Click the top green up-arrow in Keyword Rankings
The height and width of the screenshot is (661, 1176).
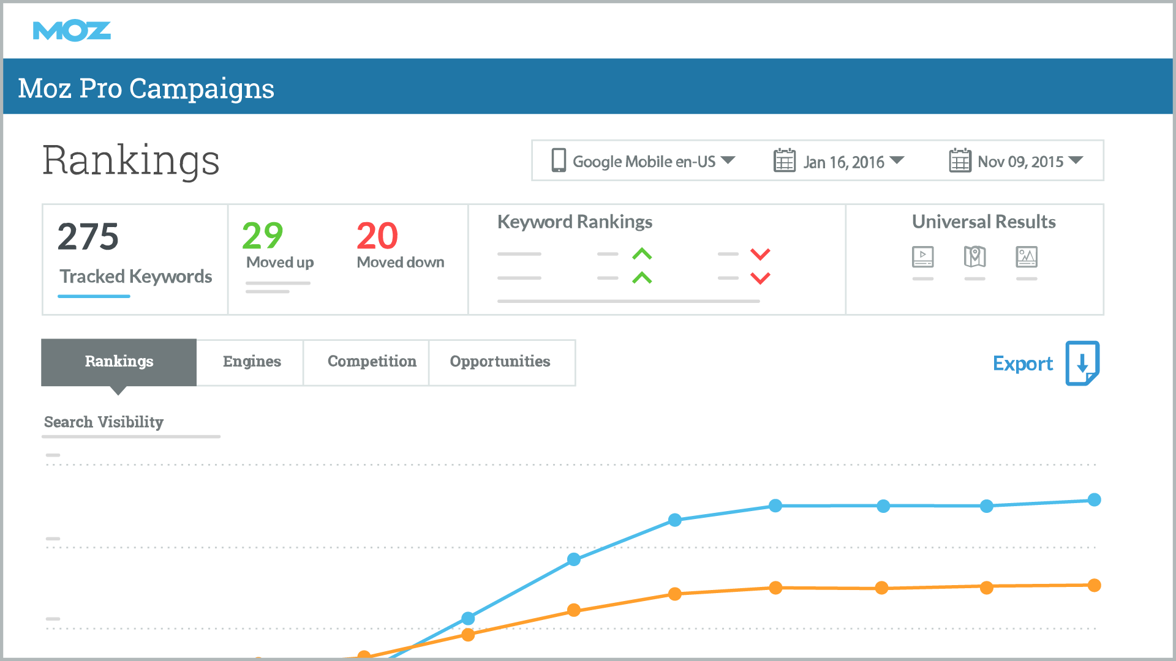642,253
